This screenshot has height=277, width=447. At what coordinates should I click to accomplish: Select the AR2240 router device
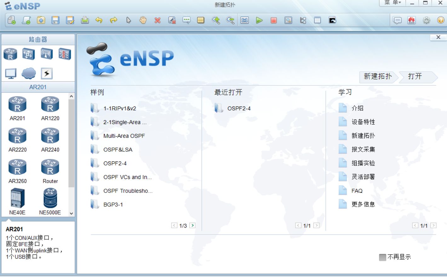[50, 140]
